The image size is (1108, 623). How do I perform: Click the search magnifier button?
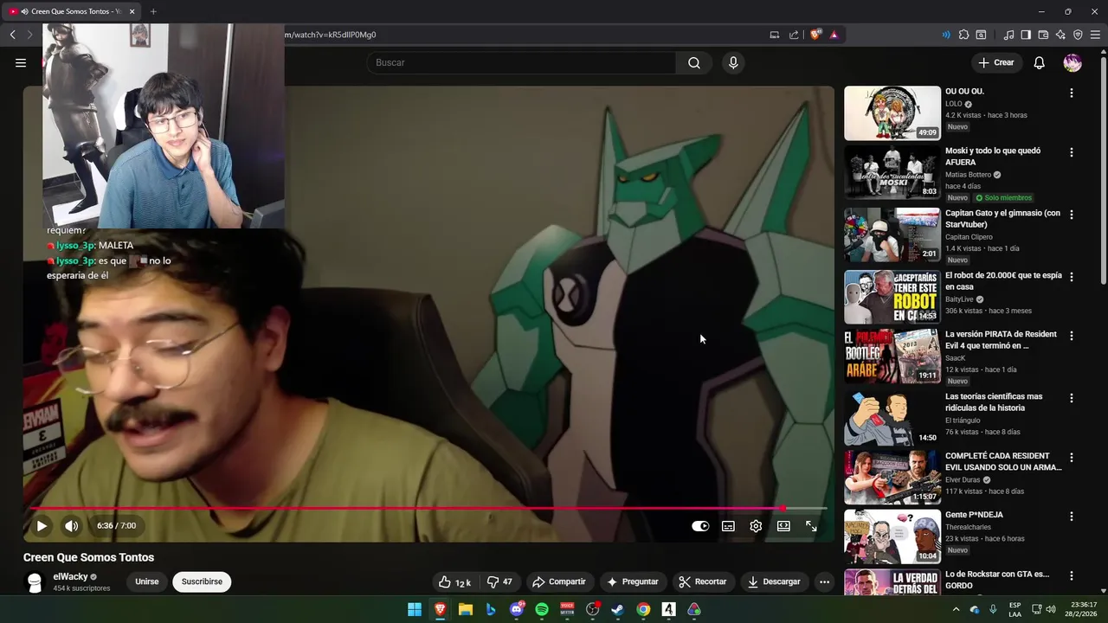coord(694,62)
